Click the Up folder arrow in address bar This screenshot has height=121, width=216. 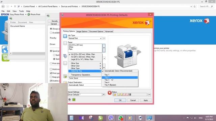pos(15,6)
